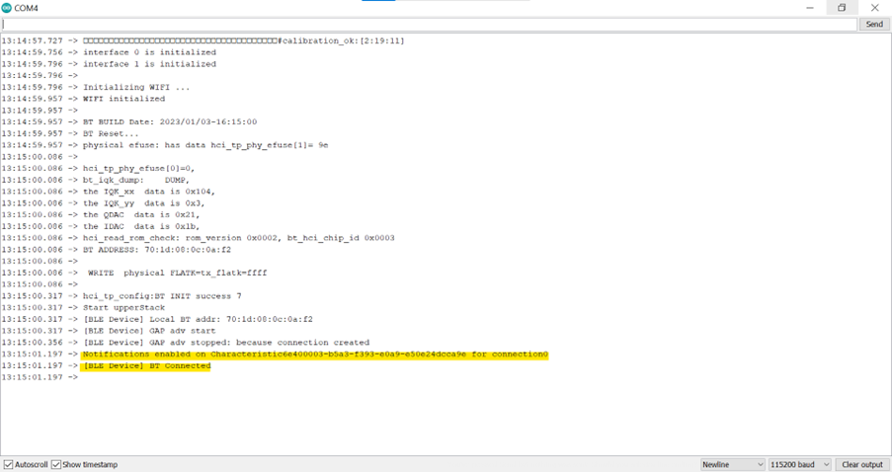
Task: Click the 'Start upperStack' log line
Action: (123, 307)
